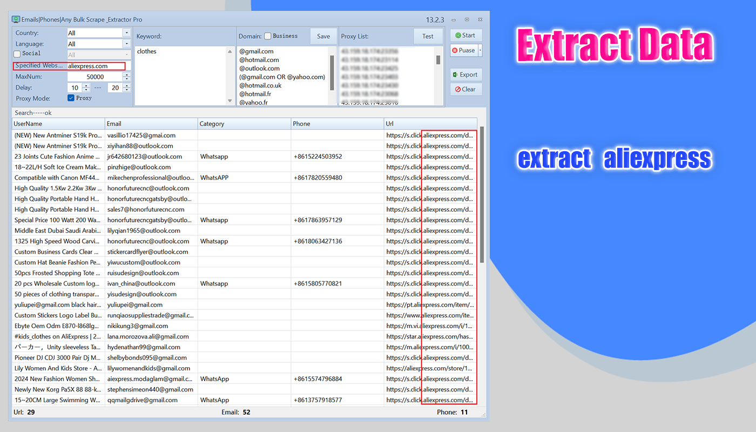Select phone +8615574796884
The image size is (756, 432).
(318, 379)
